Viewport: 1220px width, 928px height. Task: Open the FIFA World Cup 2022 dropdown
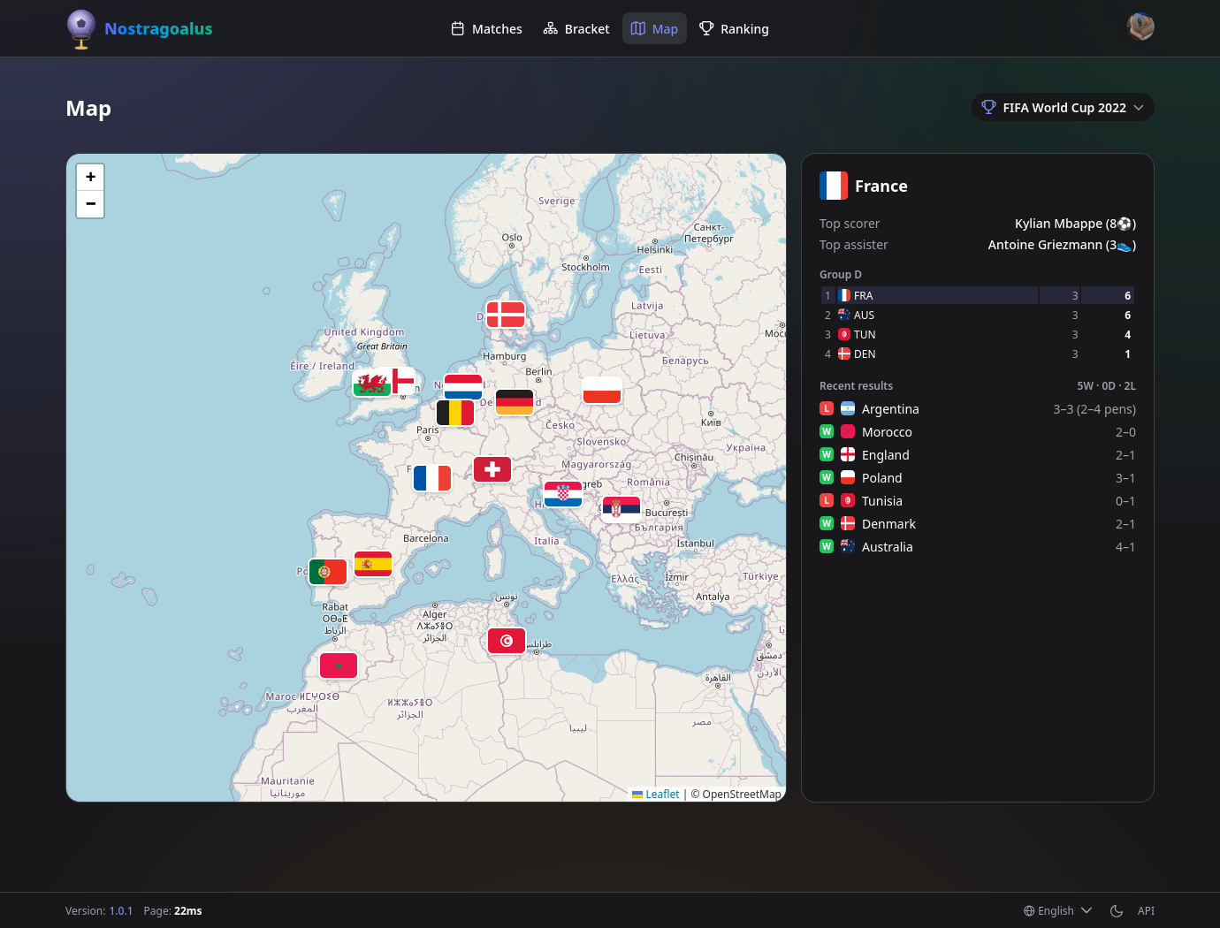point(1063,108)
